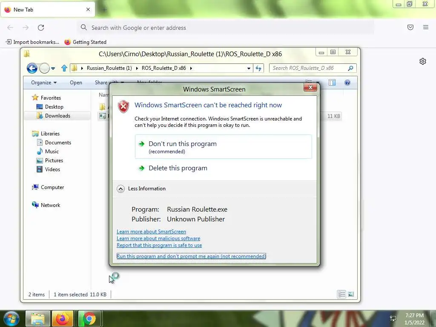Image resolution: width=436 pixels, height=327 pixels.
Task: Click the Russian_Roulette (1) breadcrumb
Action: pyautogui.click(x=109, y=68)
